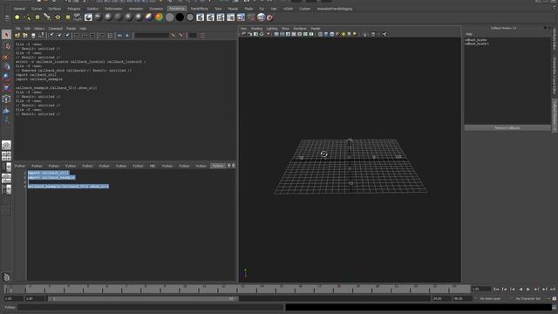Click the playback start time field
Screen dimensions: 558x314
coord(35,298)
